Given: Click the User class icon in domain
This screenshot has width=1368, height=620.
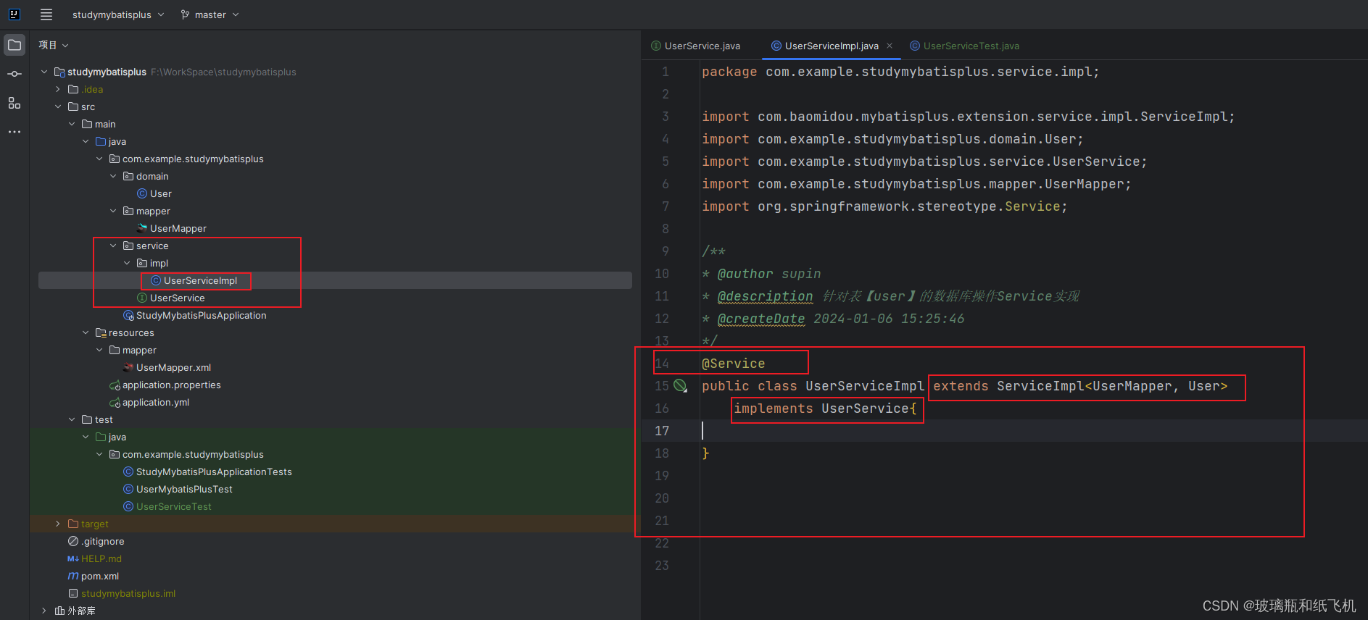Looking at the screenshot, I should tap(142, 193).
